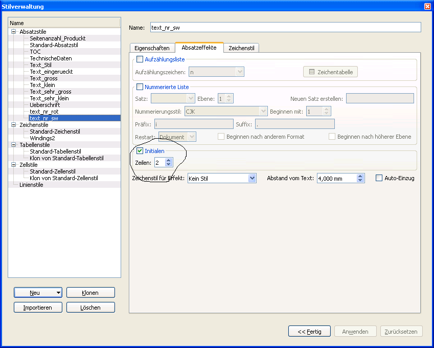434x348 pixels.
Task: Collapse the Tabellenstile tree node
Action: coord(14,145)
